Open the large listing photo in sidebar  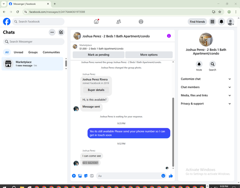[206, 39]
